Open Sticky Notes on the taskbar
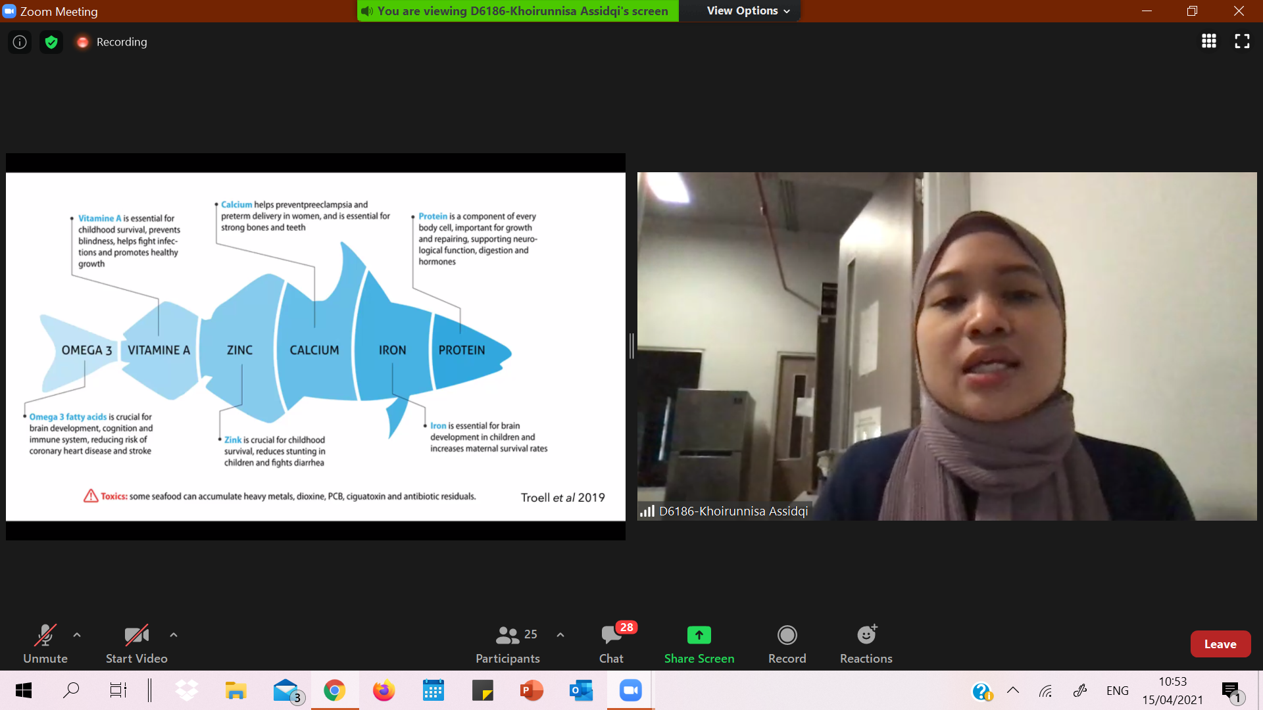This screenshot has width=1263, height=710. coord(482,690)
